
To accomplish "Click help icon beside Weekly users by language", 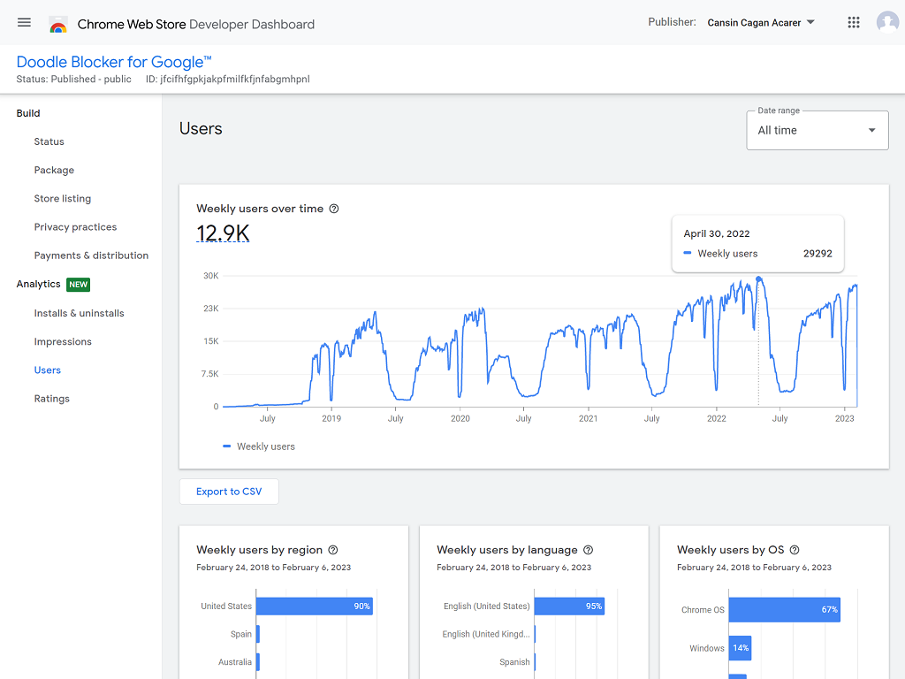I will coord(589,550).
